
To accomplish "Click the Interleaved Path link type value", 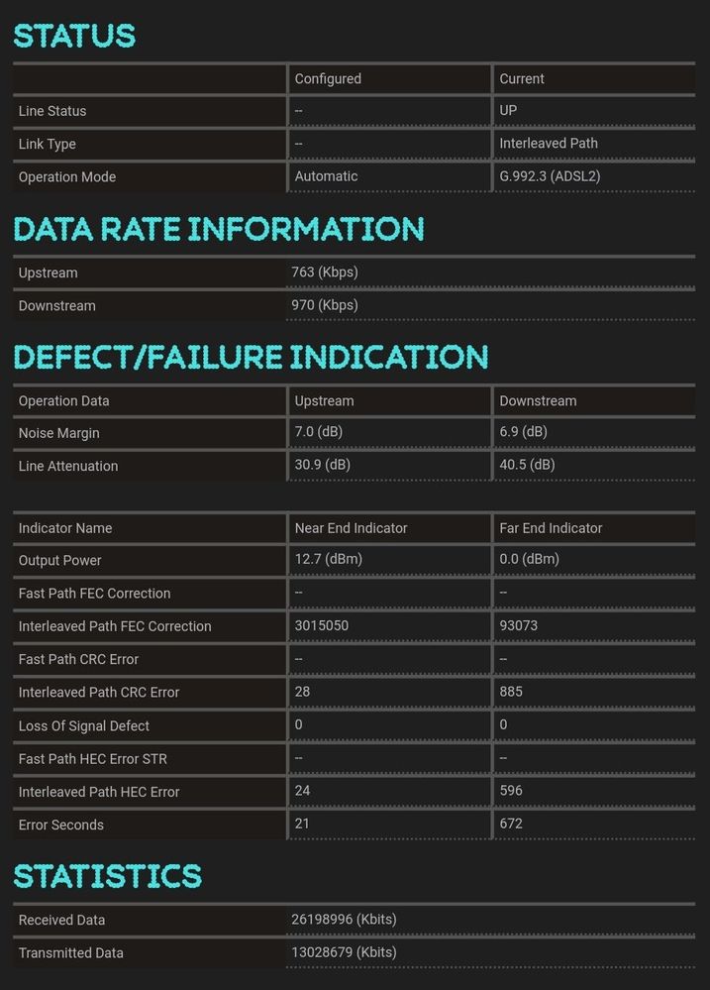I will pyautogui.click(x=549, y=144).
